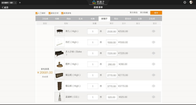Switch to the 玄关 tab

point(81,19)
